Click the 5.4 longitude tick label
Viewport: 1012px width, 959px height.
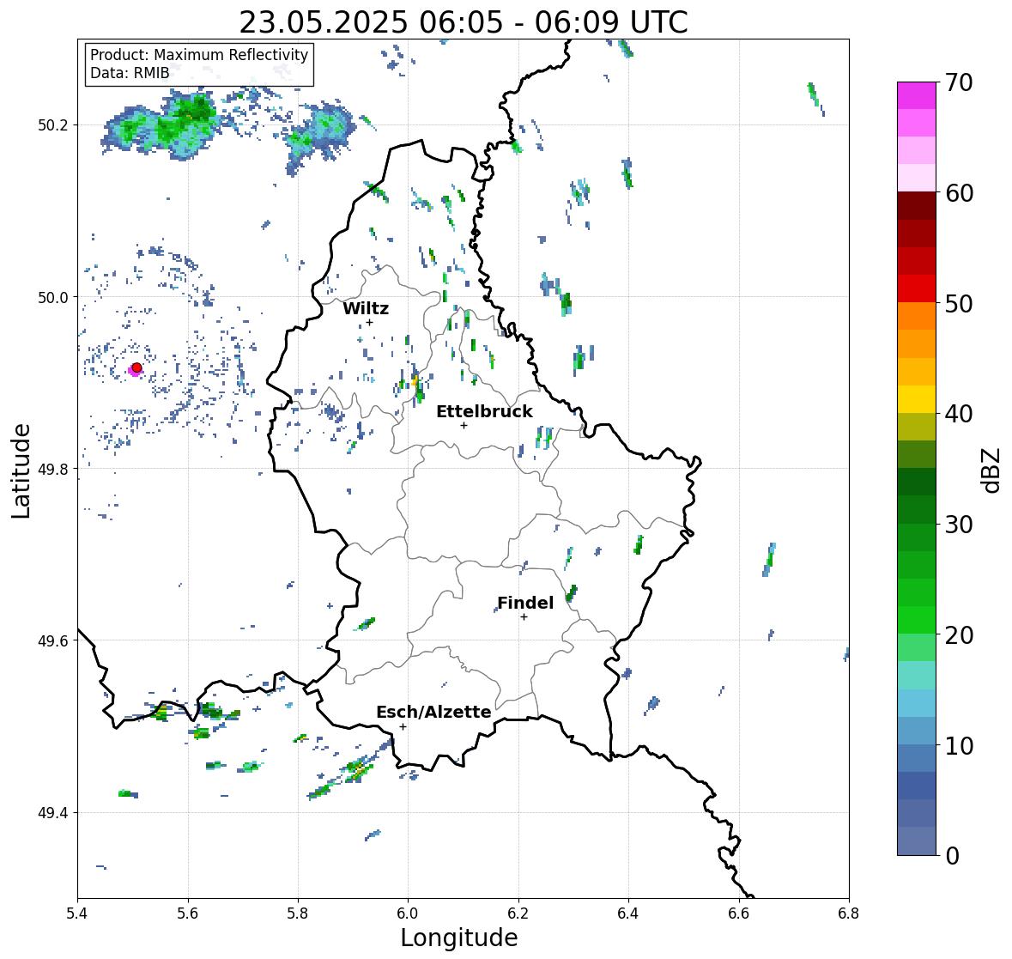(77, 913)
